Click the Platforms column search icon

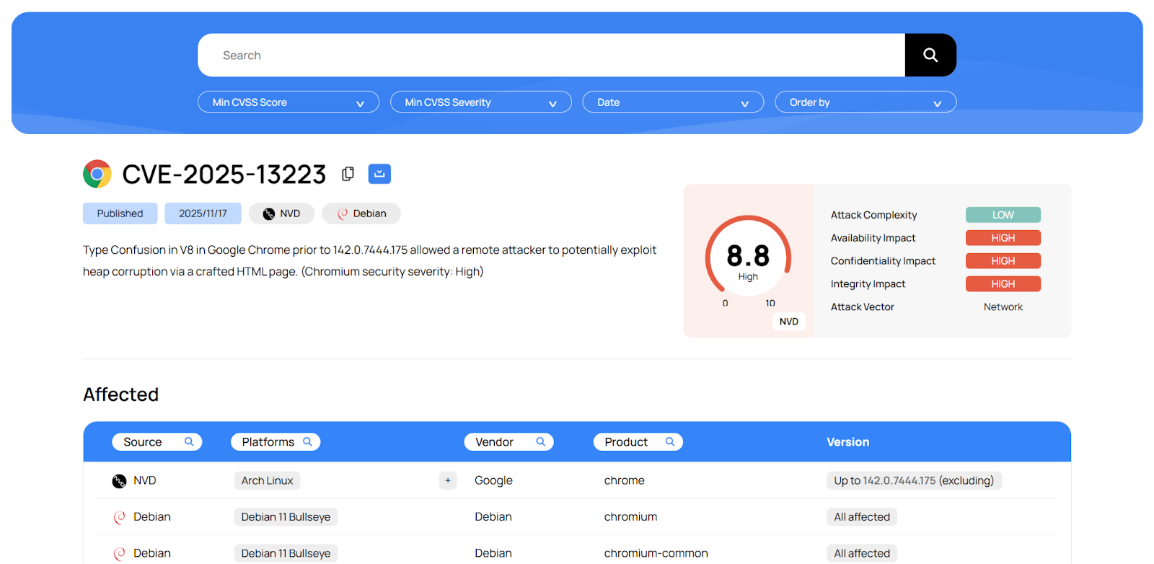point(307,441)
